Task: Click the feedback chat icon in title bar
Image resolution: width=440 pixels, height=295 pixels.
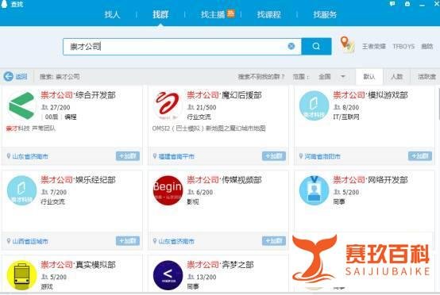Action: tap(392, 4)
